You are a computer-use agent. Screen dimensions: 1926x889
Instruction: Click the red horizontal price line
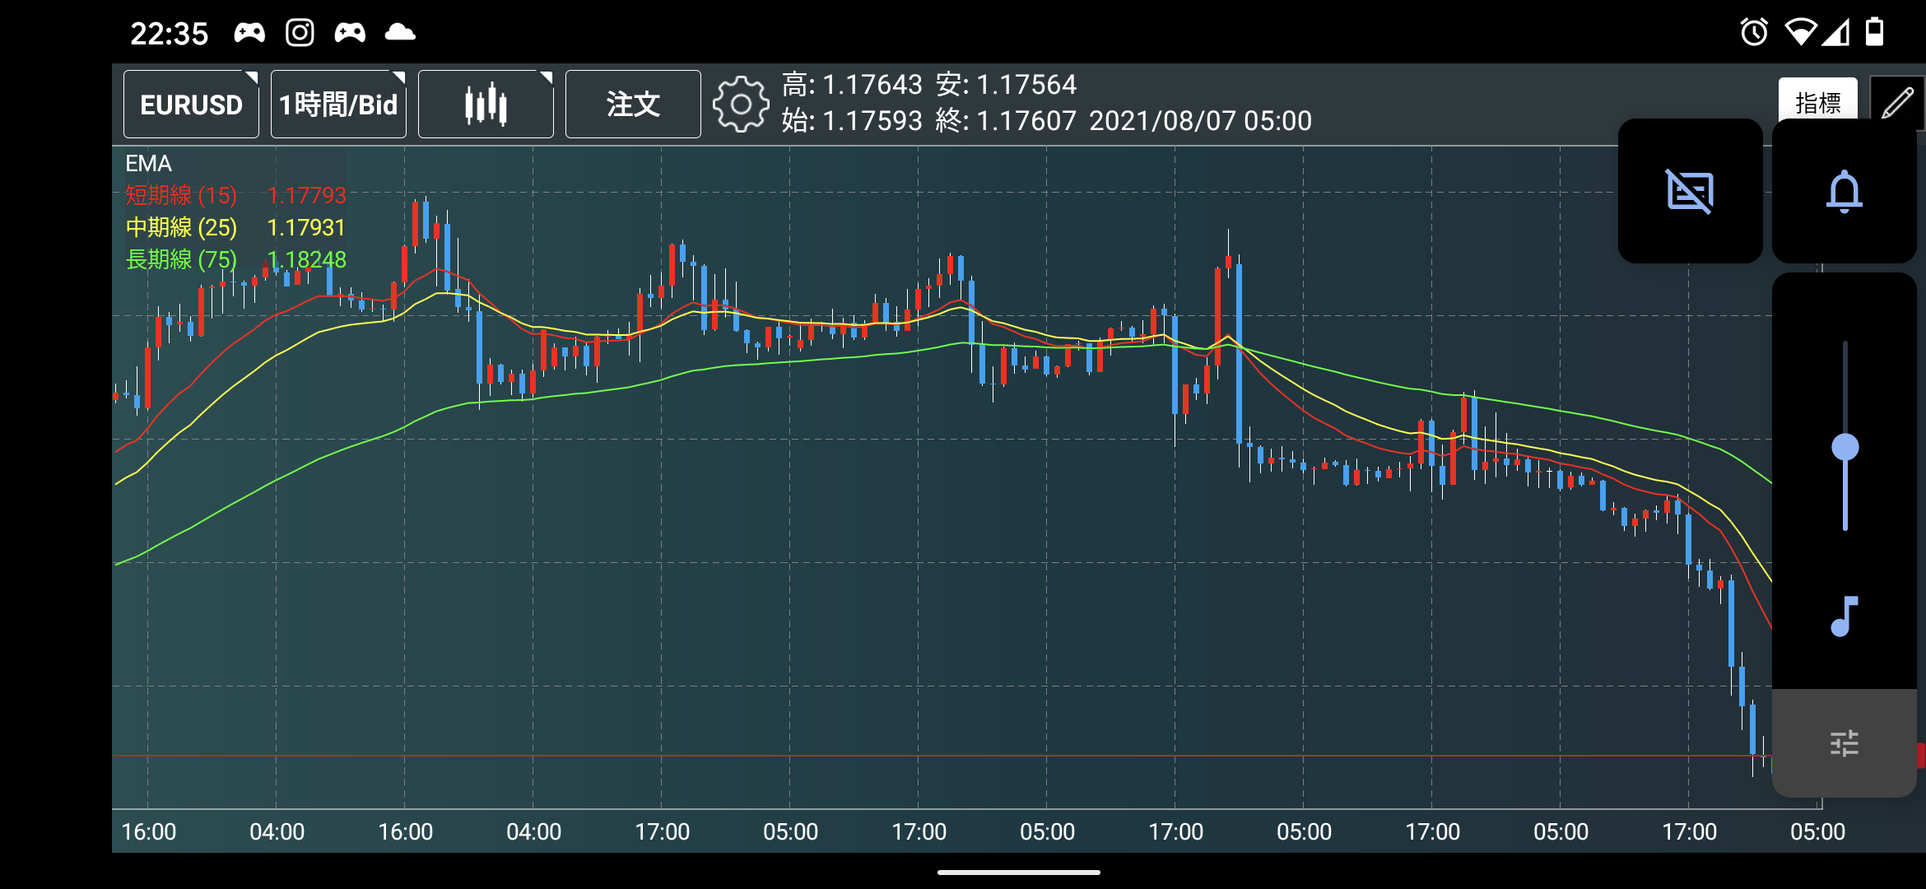(823, 755)
